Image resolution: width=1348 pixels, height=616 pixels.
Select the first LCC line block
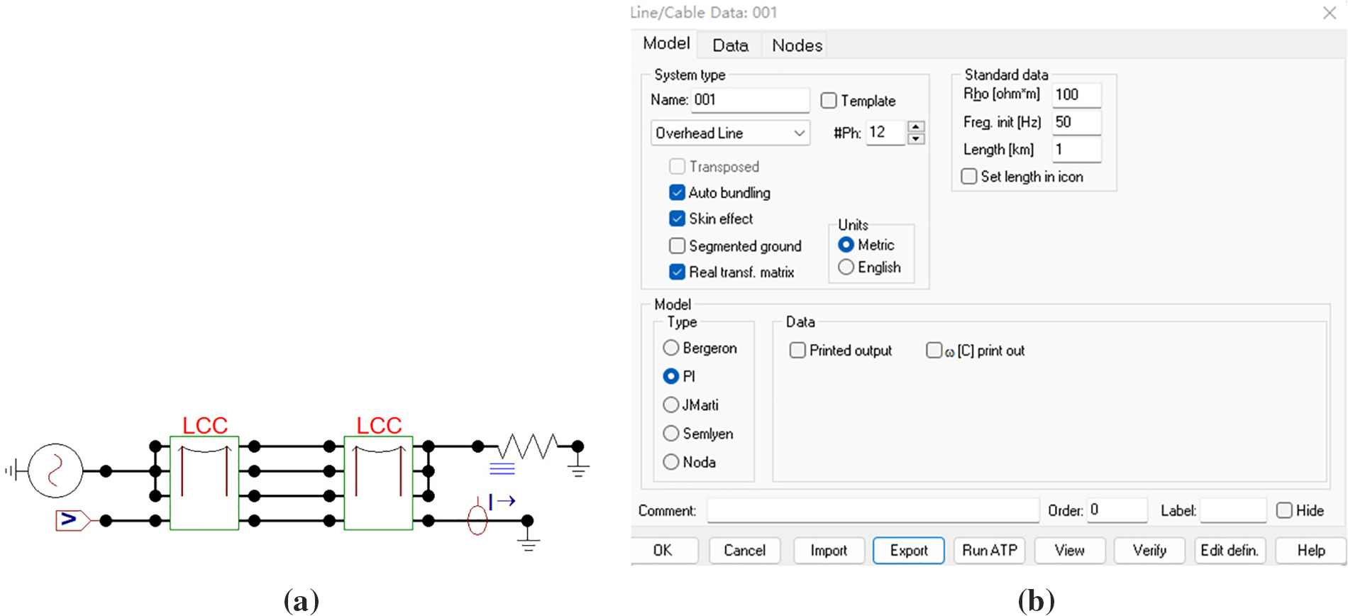[x=204, y=483]
